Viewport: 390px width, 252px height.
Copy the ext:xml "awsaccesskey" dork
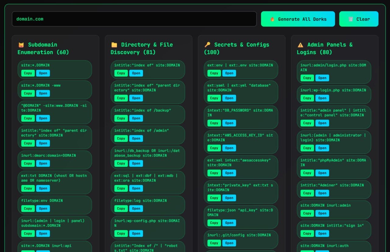coord(214,173)
